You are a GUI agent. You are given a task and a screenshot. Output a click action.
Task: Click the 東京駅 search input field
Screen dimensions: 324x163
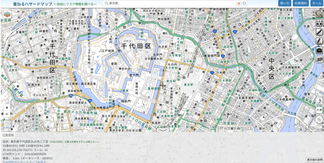pyautogui.click(x=171, y=3)
